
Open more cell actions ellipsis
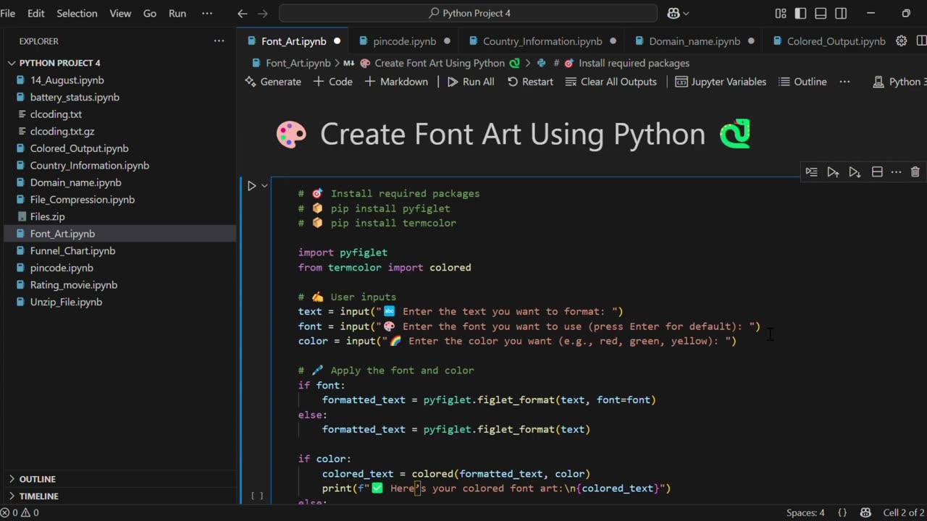point(896,172)
